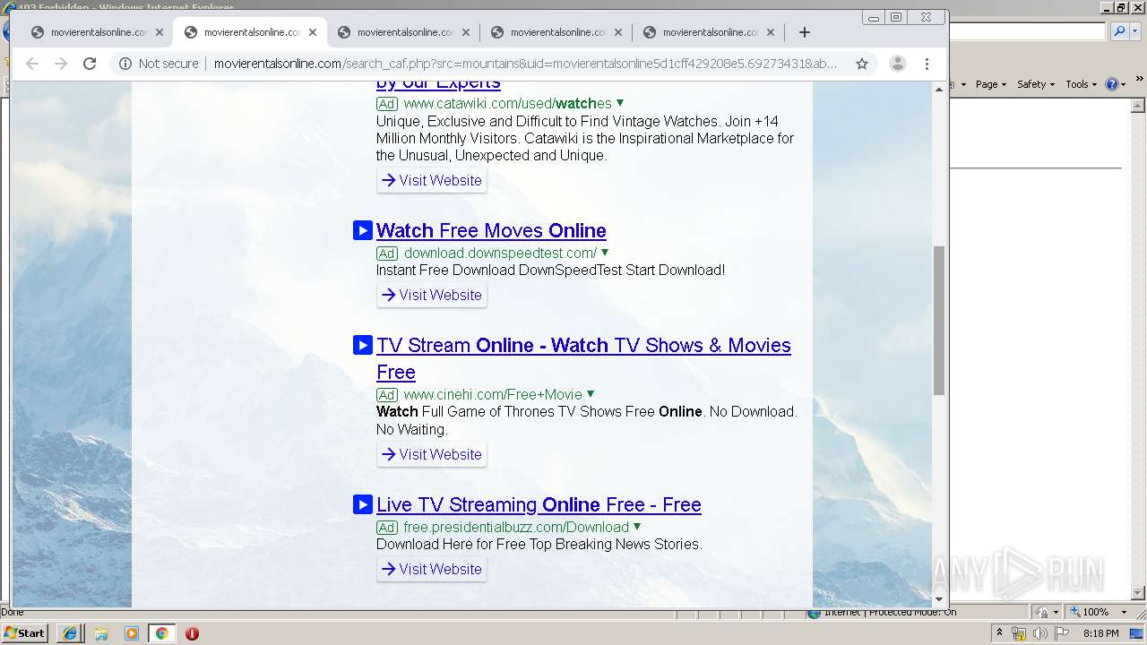Open the file explorer folder taskbar icon
The width and height of the screenshot is (1147, 645).
101,633
